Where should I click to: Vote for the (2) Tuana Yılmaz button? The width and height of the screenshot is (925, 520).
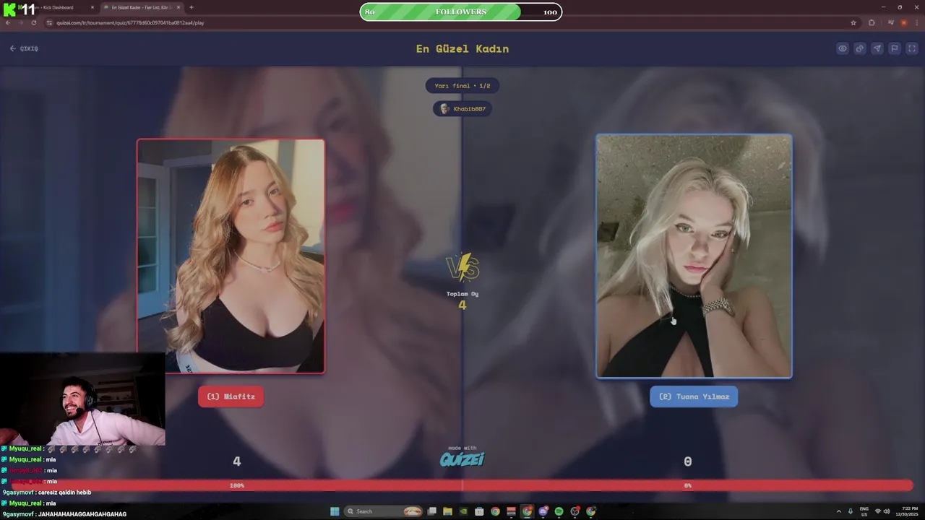click(694, 396)
